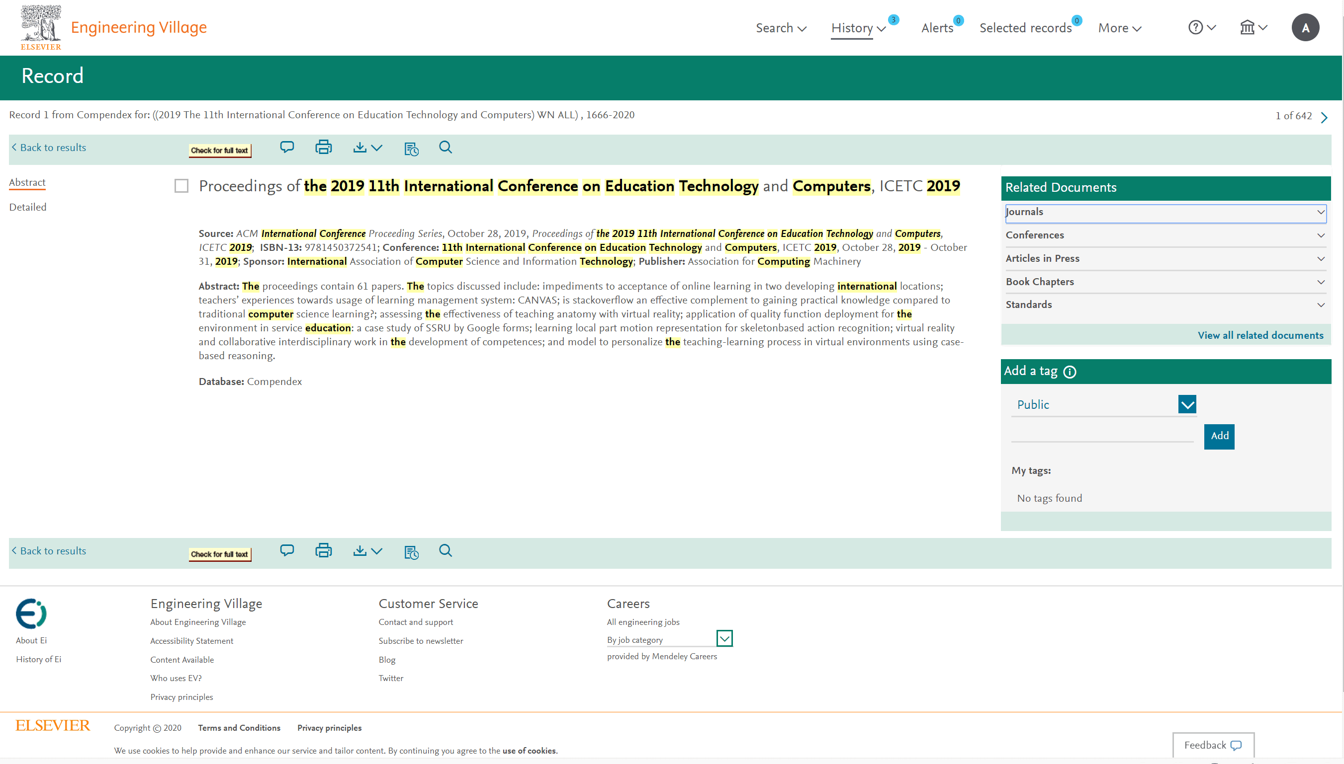The image size is (1344, 764).
Task: Click the top Back to results link
Action: point(49,148)
